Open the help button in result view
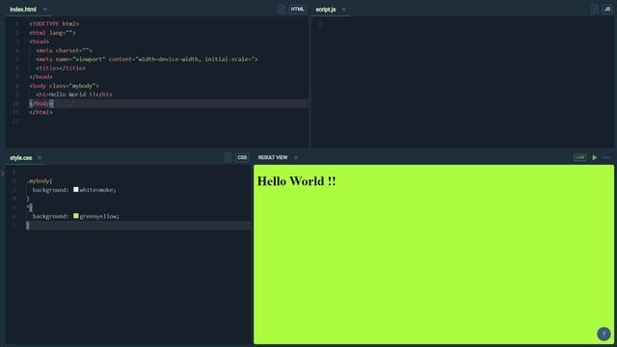This screenshot has width=617, height=347. [604, 334]
